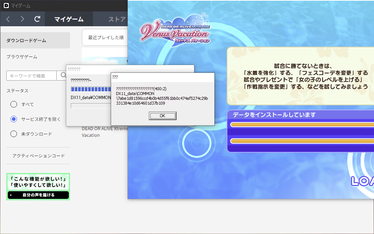Screen dimensions: 374x234
Task: Click the データをインストールしています label
Action: pos(274,115)
